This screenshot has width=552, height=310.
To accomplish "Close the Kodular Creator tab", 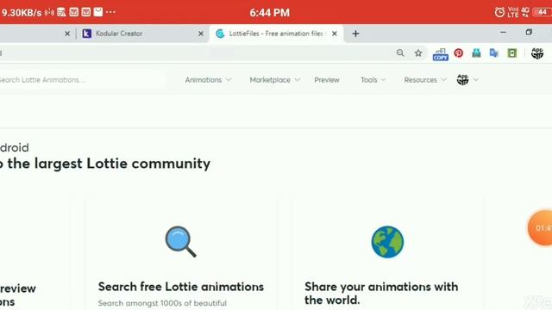I will pos(201,34).
